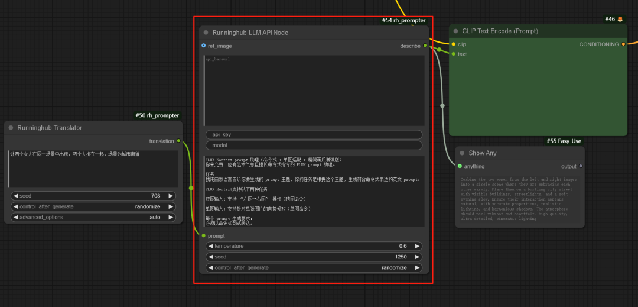
Task: Collapse the CLIP Text Encode node dot
Action: pos(455,31)
